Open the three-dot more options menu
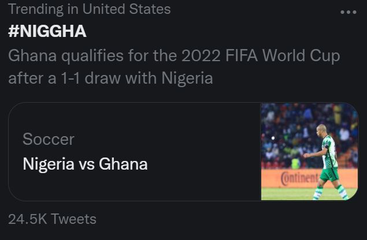 click(x=349, y=12)
